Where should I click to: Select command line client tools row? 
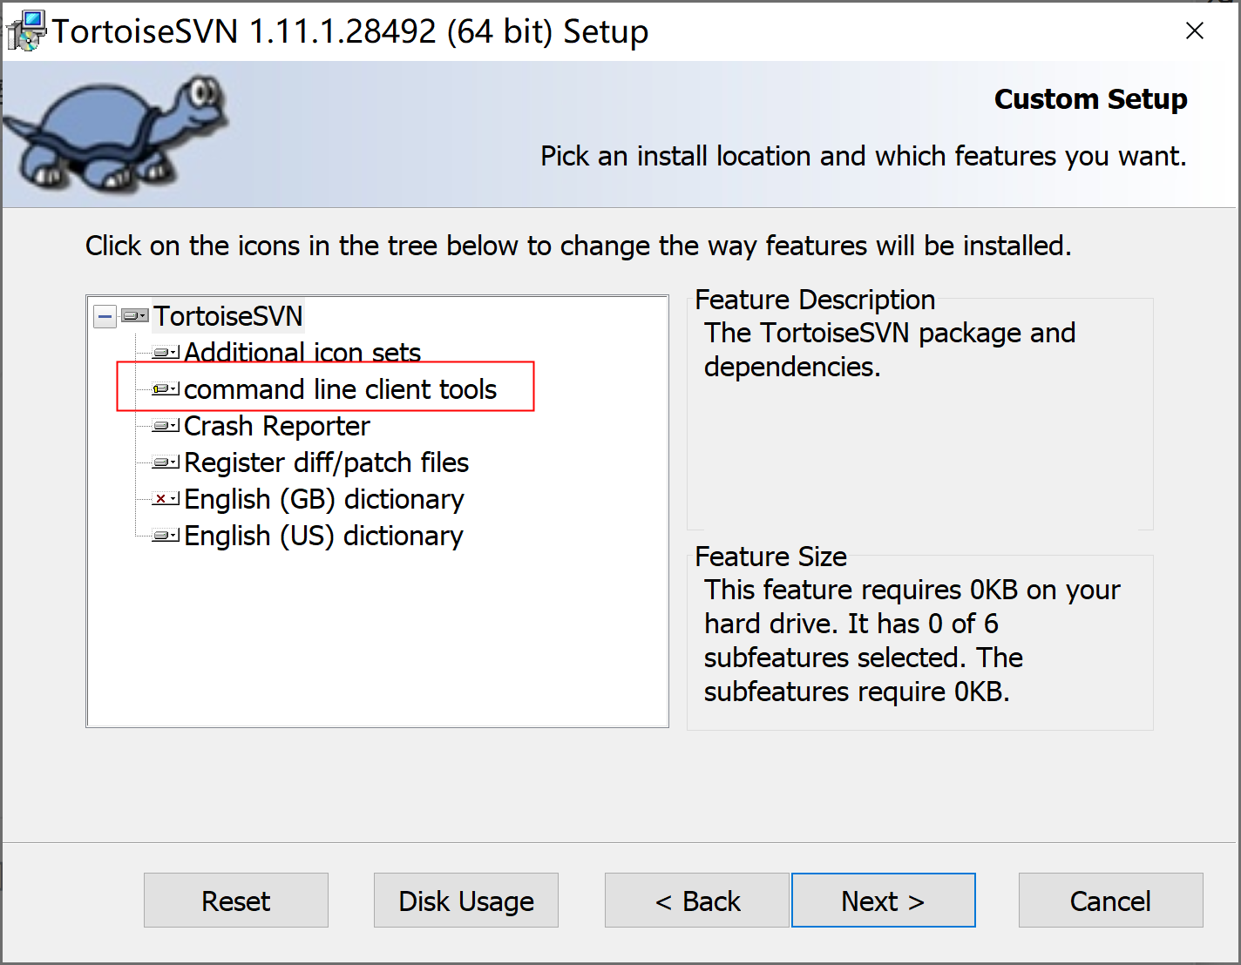click(x=340, y=389)
